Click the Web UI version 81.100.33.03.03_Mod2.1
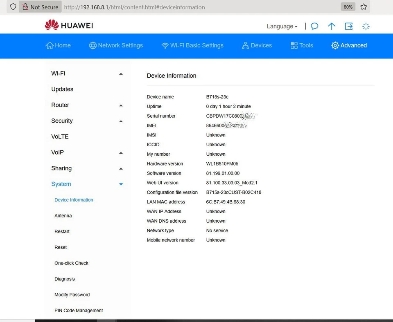The width and height of the screenshot is (393, 322). point(232,183)
